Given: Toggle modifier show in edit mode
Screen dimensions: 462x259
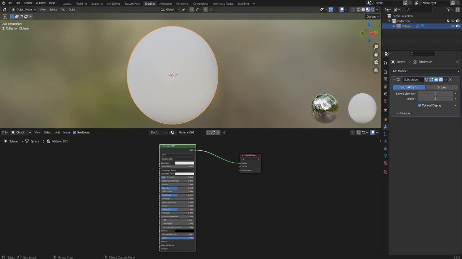Looking at the screenshot, I should (431, 79).
